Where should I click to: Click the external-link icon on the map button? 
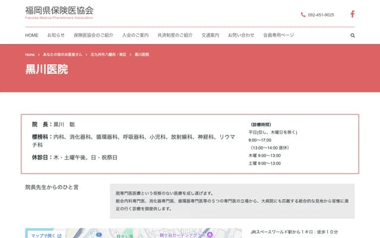[59, 236]
